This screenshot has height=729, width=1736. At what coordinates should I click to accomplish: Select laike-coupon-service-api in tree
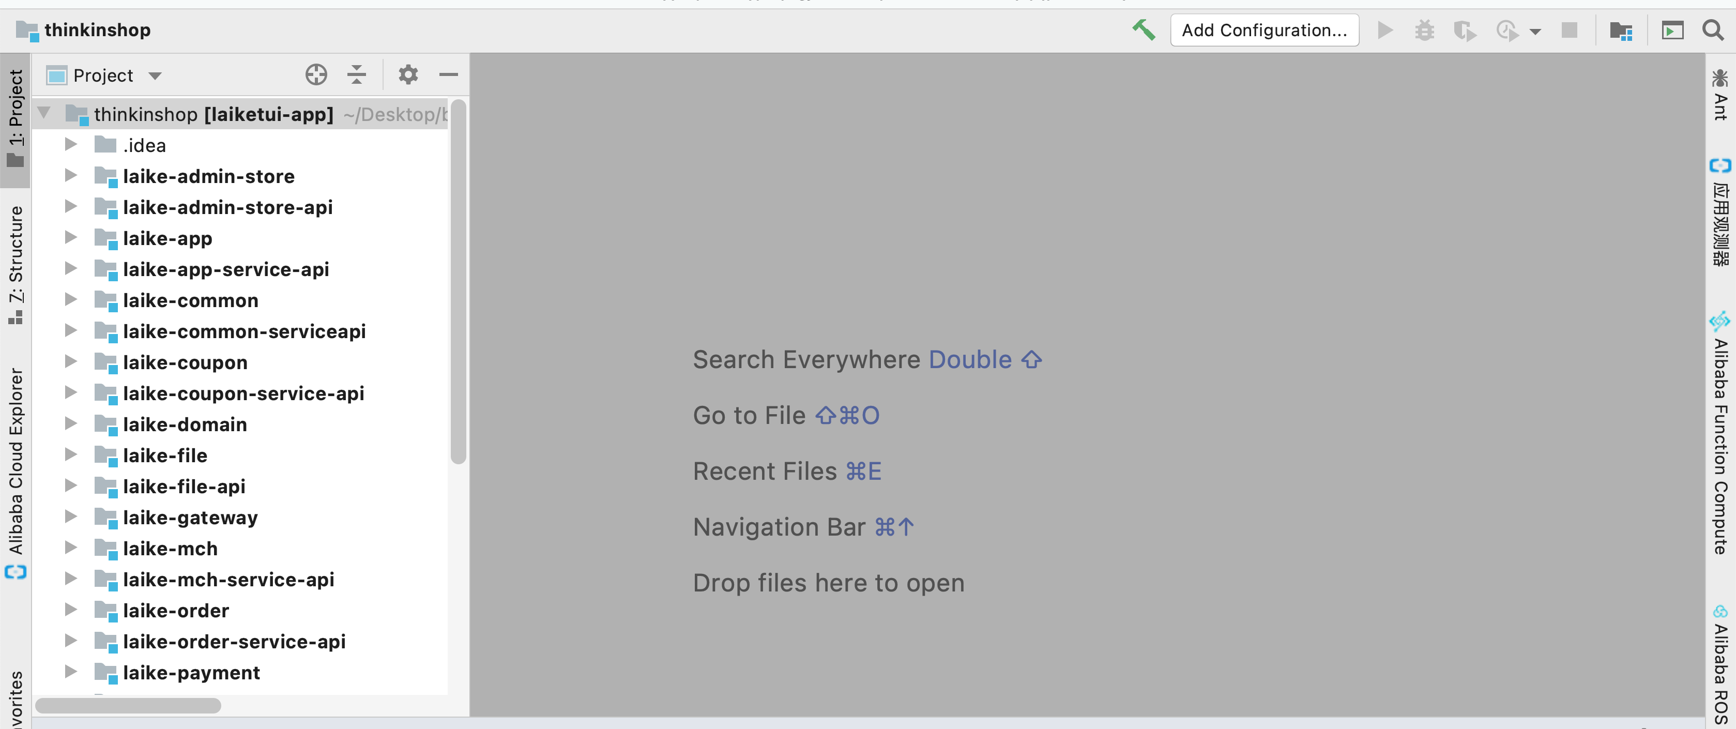[x=243, y=393]
